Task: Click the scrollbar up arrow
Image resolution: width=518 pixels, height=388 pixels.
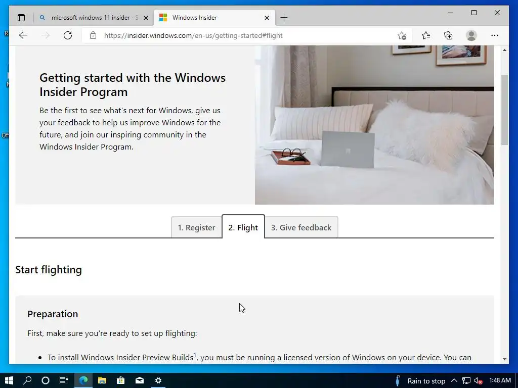Action: click(504, 50)
